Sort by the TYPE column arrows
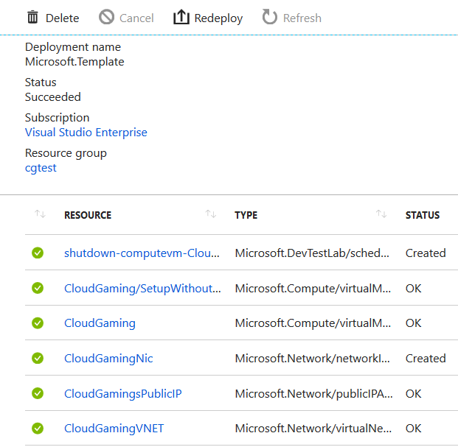 point(381,215)
